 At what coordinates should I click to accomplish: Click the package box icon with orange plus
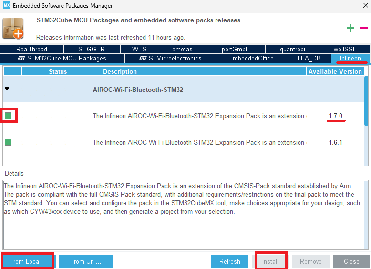(13, 29)
